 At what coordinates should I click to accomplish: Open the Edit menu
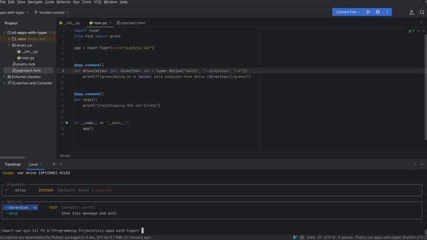pos(11,2)
